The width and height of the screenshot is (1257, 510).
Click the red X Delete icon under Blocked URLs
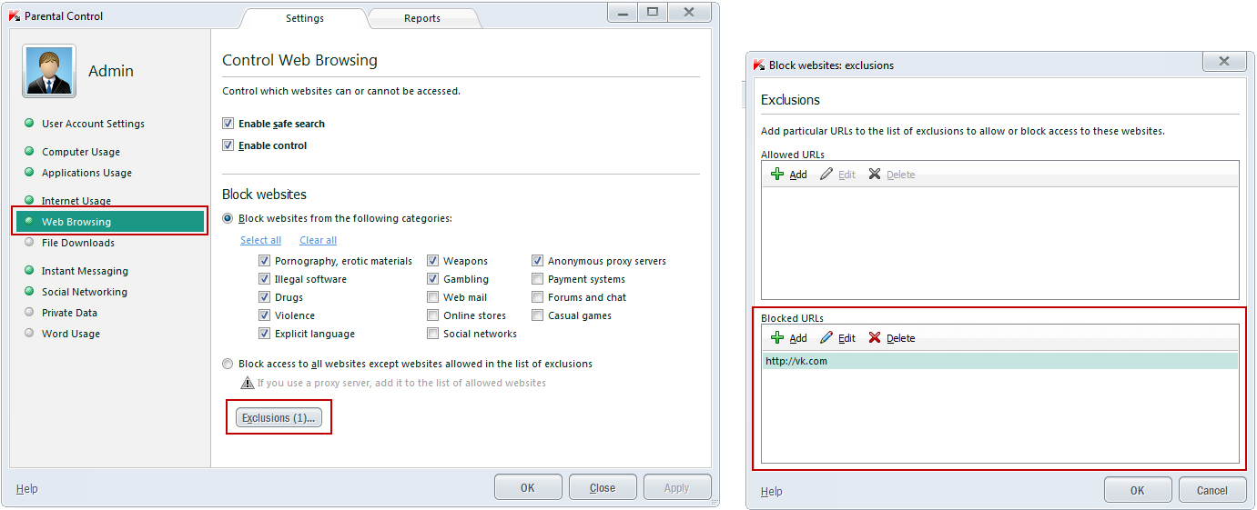coord(875,338)
